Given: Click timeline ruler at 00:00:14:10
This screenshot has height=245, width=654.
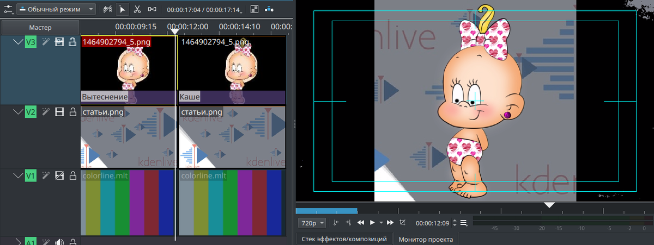Looking at the screenshot, I should coord(240,26).
